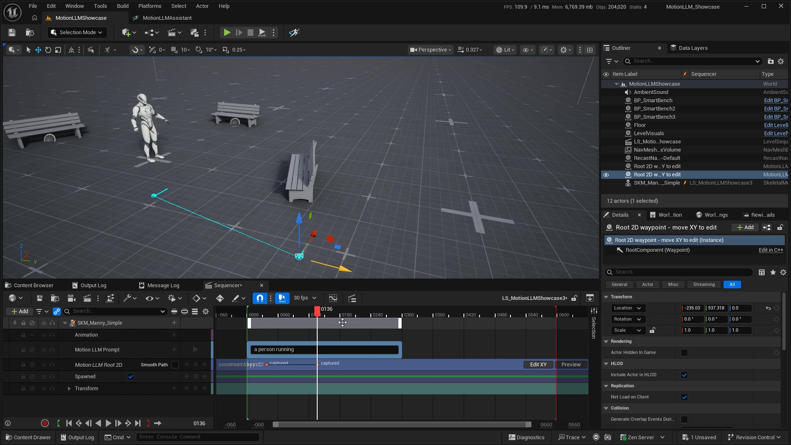Toggle the Smooth Path checkbox
Image resolution: width=791 pixels, height=445 pixels.
(x=175, y=365)
